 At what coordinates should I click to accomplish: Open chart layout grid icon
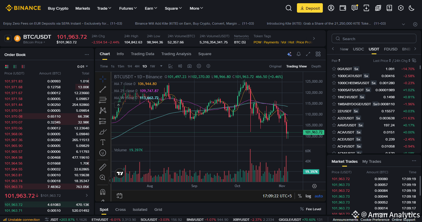click(x=318, y=54)
